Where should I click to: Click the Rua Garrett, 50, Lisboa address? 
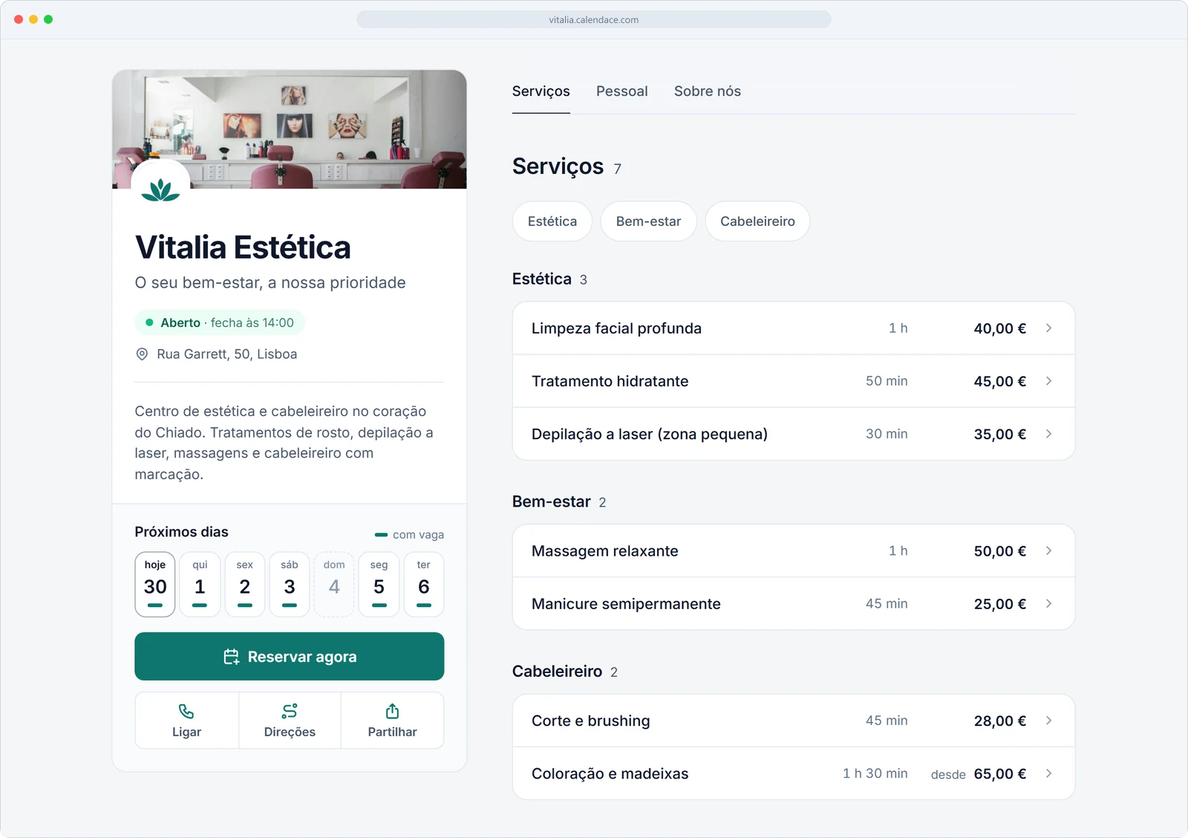[x=226, y=354]
